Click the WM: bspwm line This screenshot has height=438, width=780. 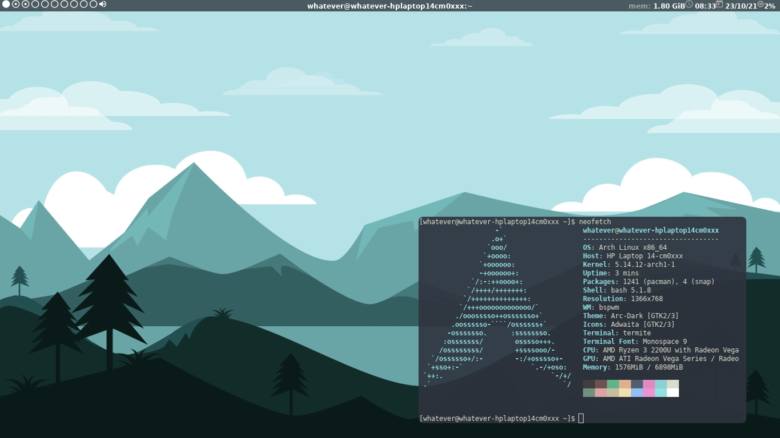coord(601,307)
